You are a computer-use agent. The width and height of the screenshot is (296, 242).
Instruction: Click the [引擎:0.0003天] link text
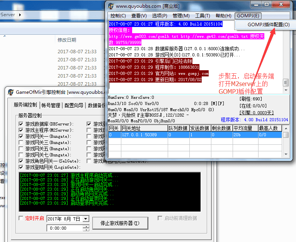coord(257,113)
